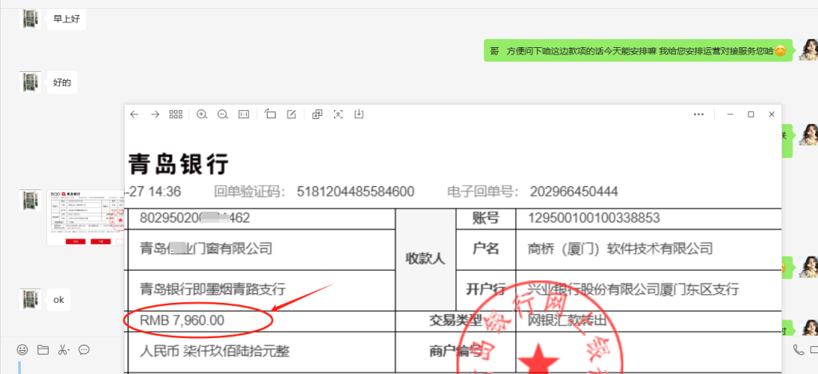Extract text from image using OCR icon
Screen dimensions: 818x374
click(x=338, y=114)
